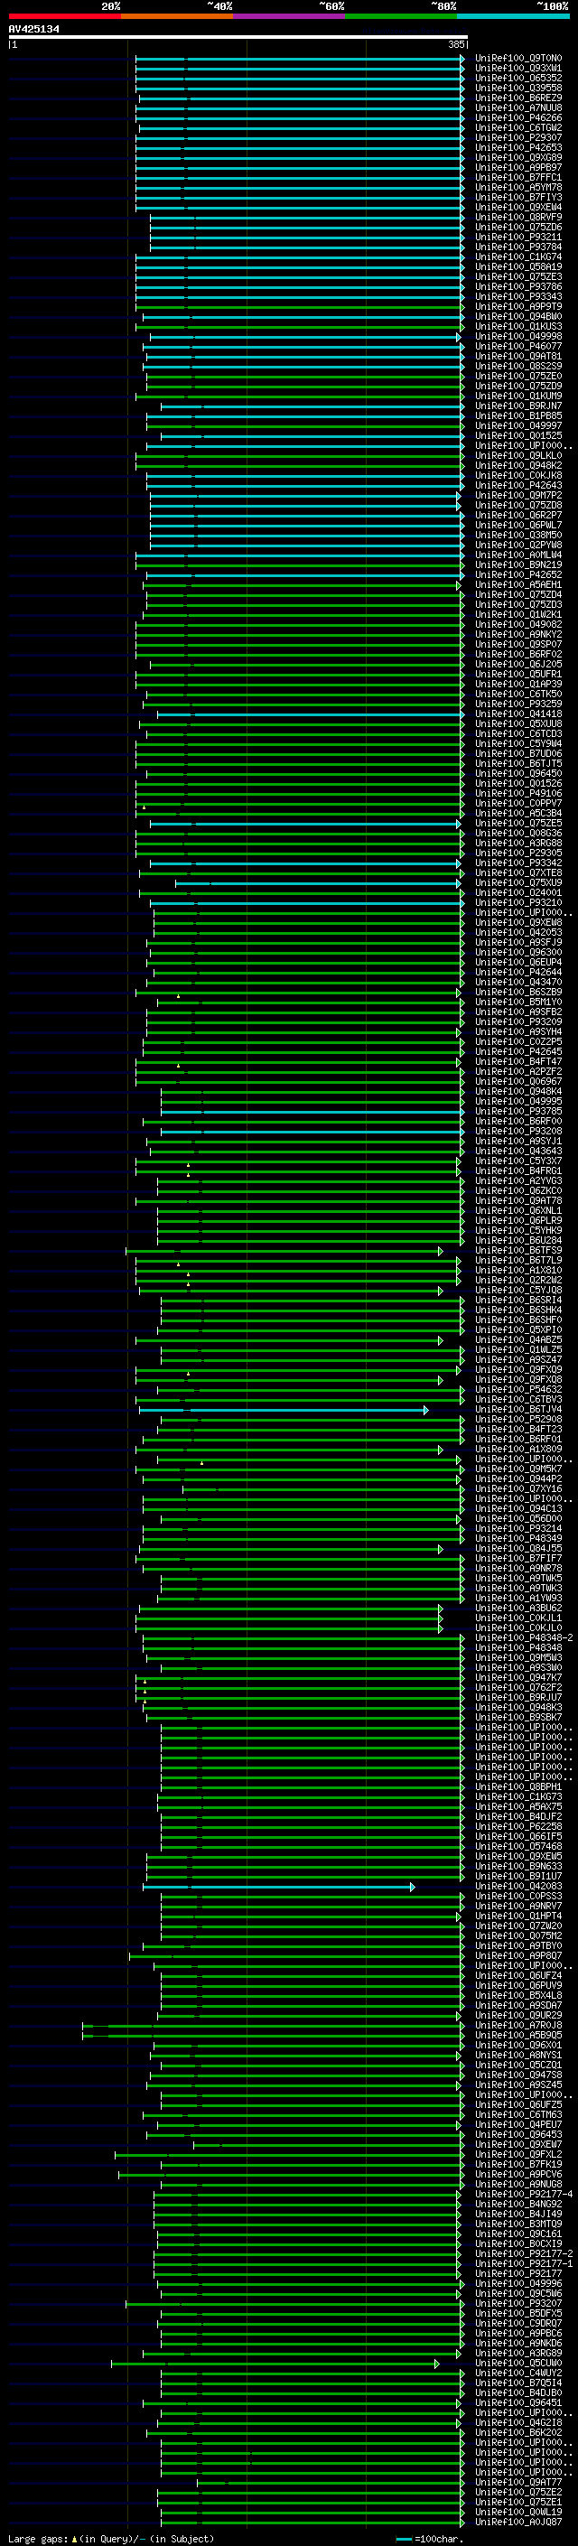The image size is (578, 2546).
Task: Select hit label UniRef100_B4FT47
Action: pos(518,1061)
